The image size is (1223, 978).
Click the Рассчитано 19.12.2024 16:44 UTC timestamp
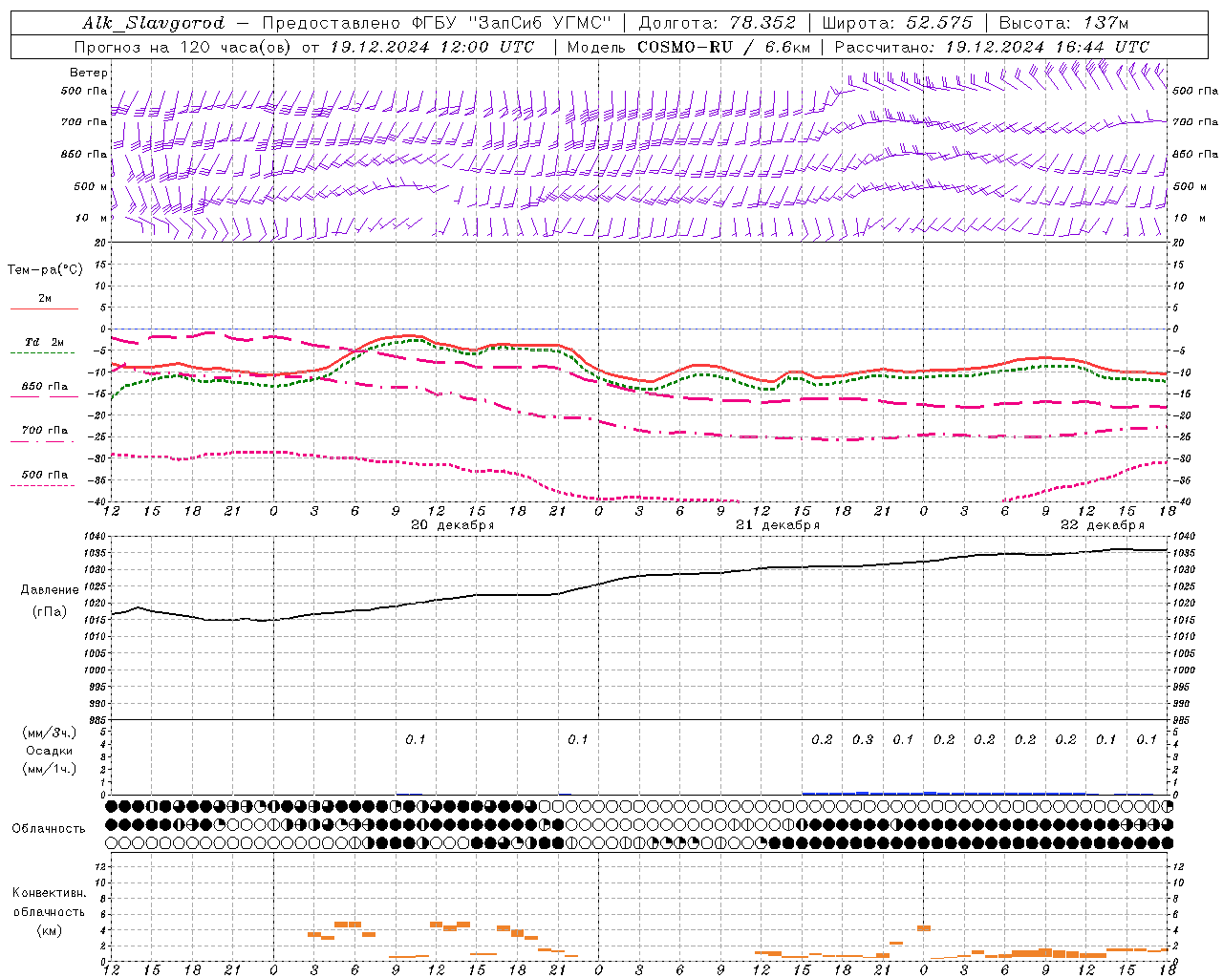coord(992,47)
